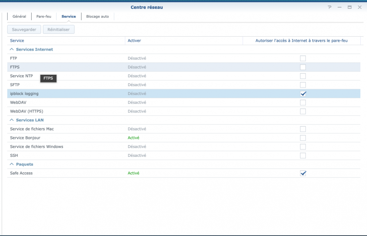
Task: Select the FTPS service row name
Action: point(15,67)
